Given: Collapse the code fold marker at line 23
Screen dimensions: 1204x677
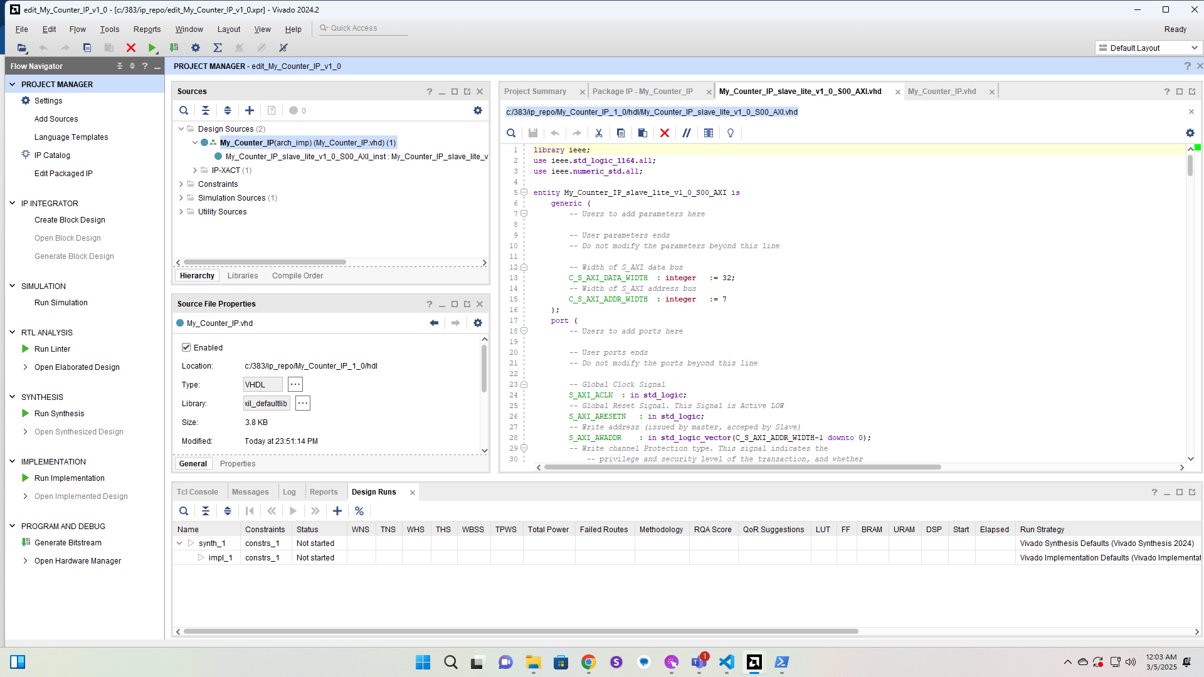Looking at the screenshot, I should (524, 384).
